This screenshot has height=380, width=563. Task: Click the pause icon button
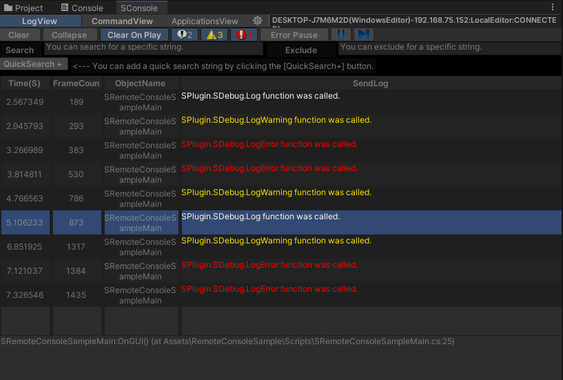[x=341, y=34]
